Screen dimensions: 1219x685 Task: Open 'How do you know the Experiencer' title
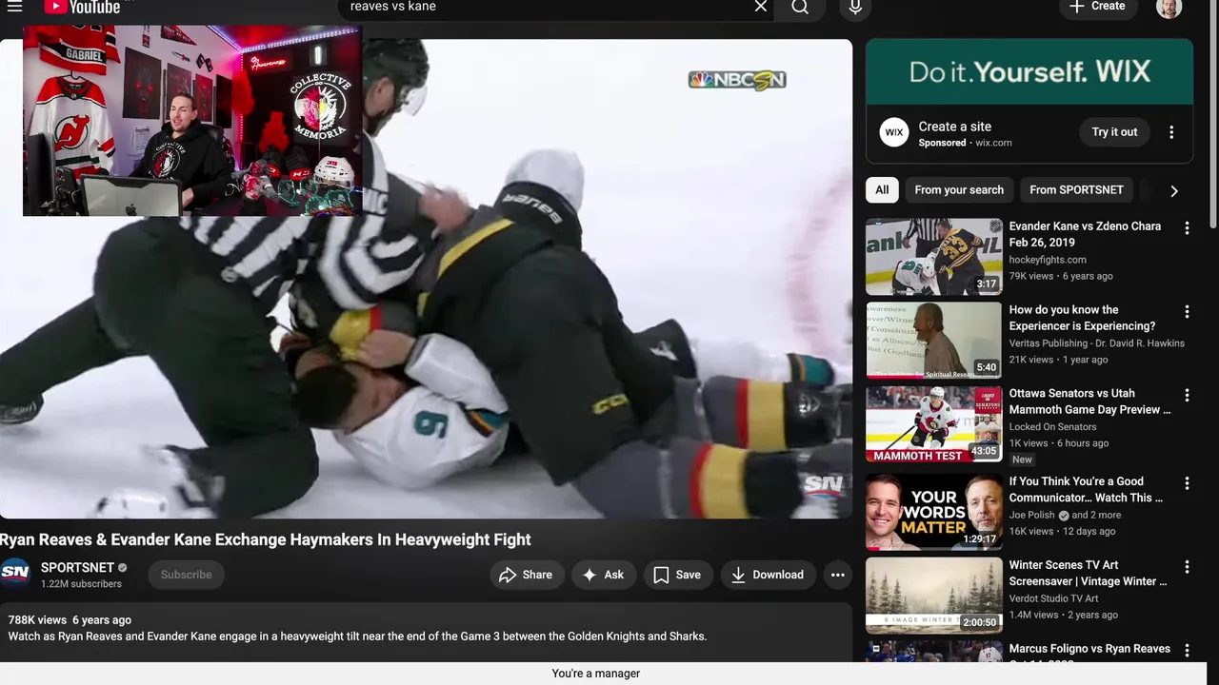(1082, 318)
